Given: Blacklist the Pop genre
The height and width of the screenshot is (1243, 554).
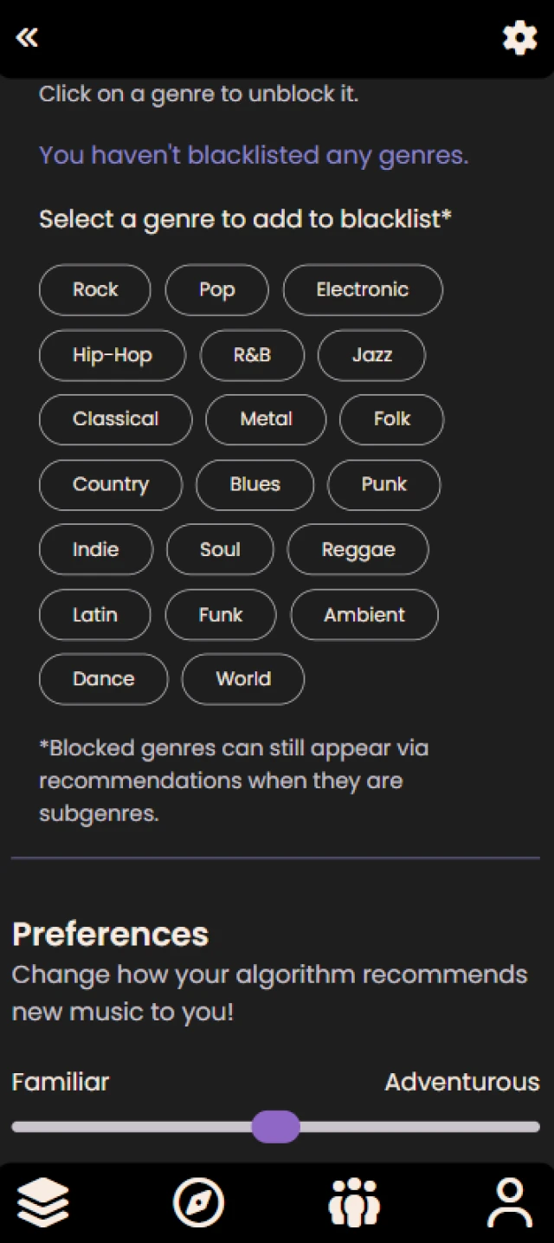Looking at the screenshot, I should [216, 290].
